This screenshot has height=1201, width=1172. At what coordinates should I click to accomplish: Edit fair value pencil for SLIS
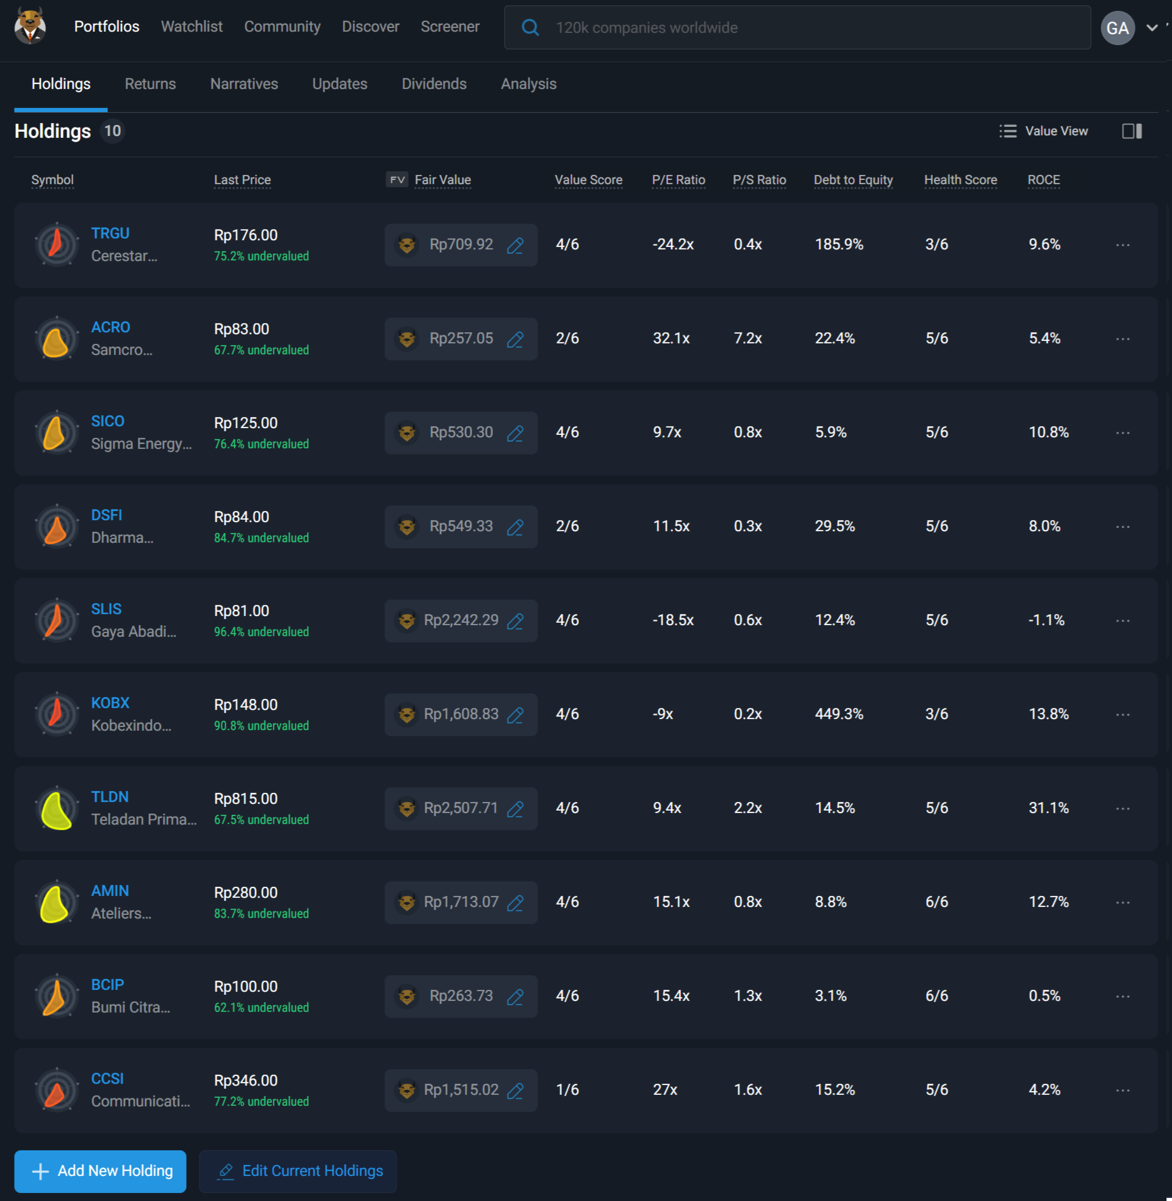pyautogui.click(x=515, y=621)
